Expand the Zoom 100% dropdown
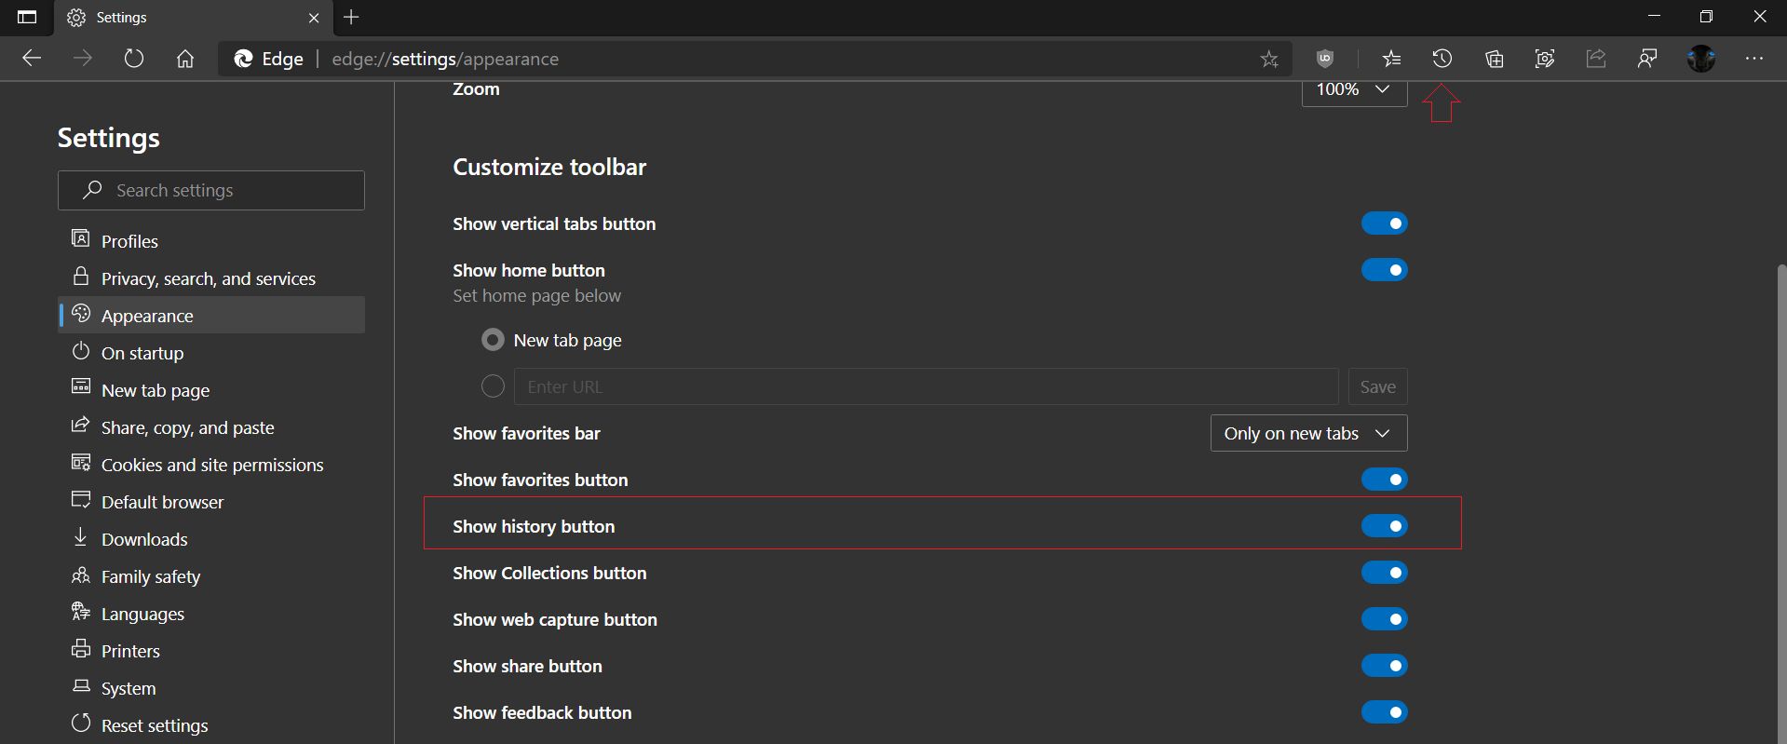 pyautogui.click(x=1354, y=91)
